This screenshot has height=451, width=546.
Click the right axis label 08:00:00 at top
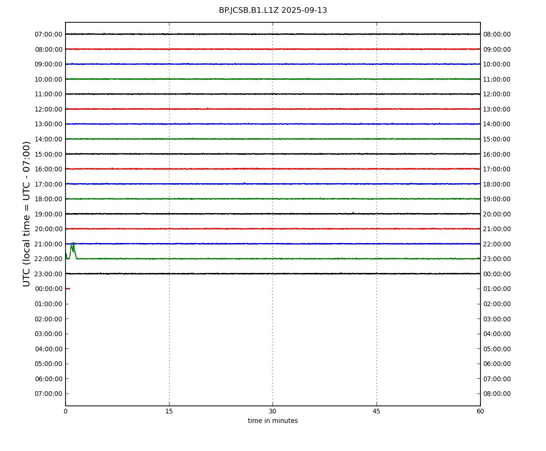pos(497,34)
